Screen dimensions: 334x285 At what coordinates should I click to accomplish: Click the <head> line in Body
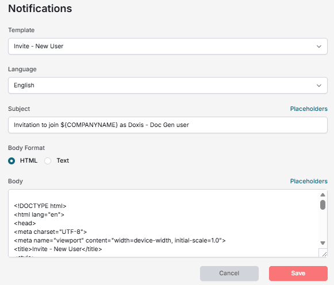pyautogui.click(x=25, y=224)
